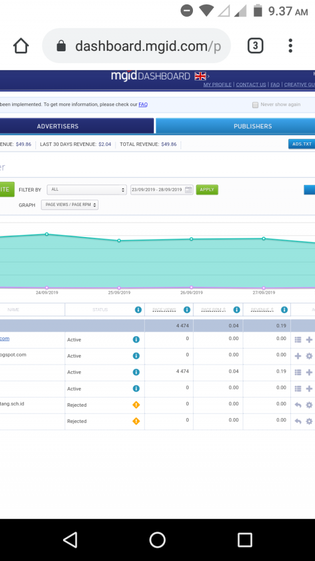Select the green graph point for 25/09/2019
The image size is (315, 561).
119,241
